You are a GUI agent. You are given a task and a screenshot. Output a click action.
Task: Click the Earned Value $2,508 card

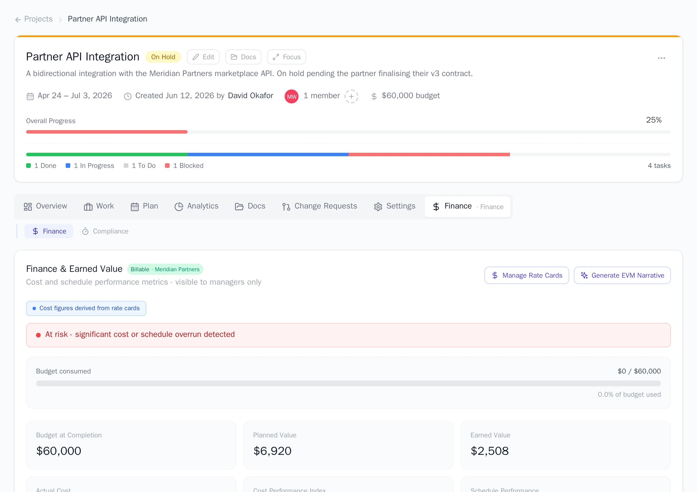tap(565, 445)
